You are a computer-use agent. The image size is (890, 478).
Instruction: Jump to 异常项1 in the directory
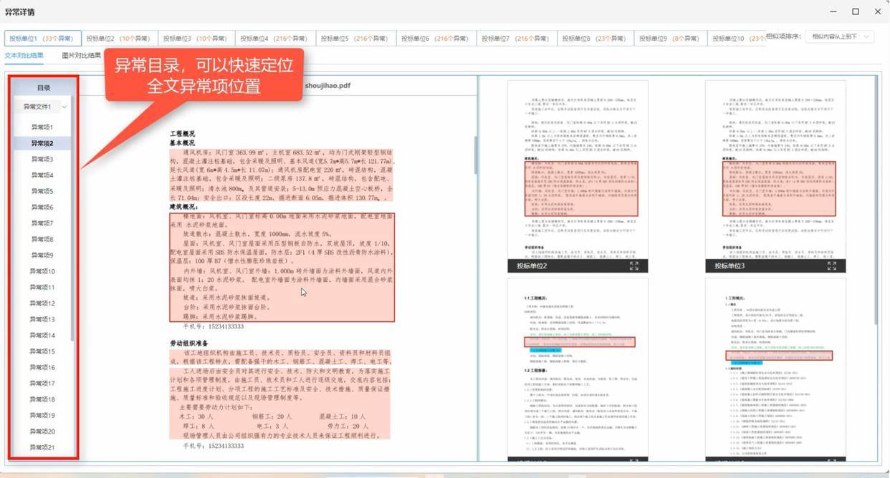click(x=42, y=127)
